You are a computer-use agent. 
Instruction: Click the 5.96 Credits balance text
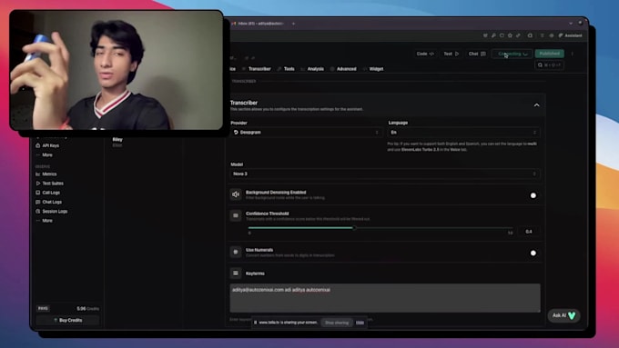point(87,309)
